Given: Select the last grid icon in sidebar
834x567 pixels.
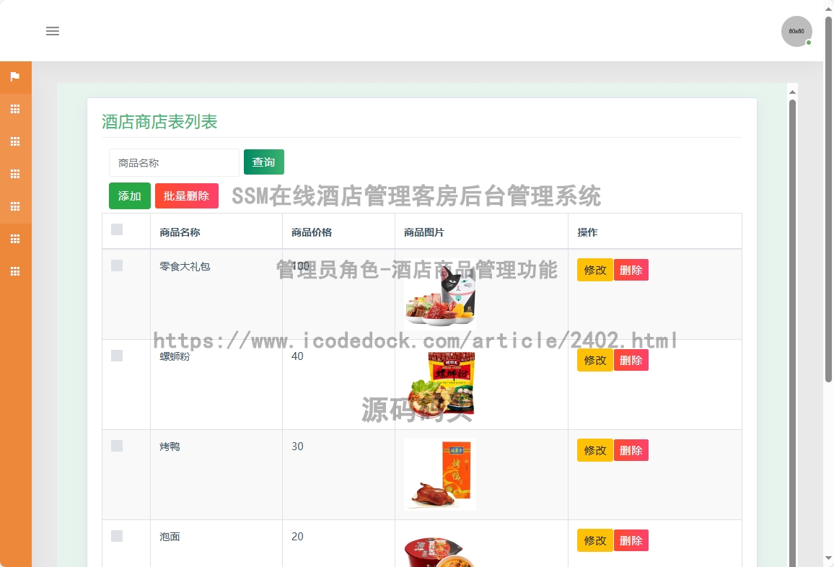Looking at the screenshot, I should click(x=15, y=272).
